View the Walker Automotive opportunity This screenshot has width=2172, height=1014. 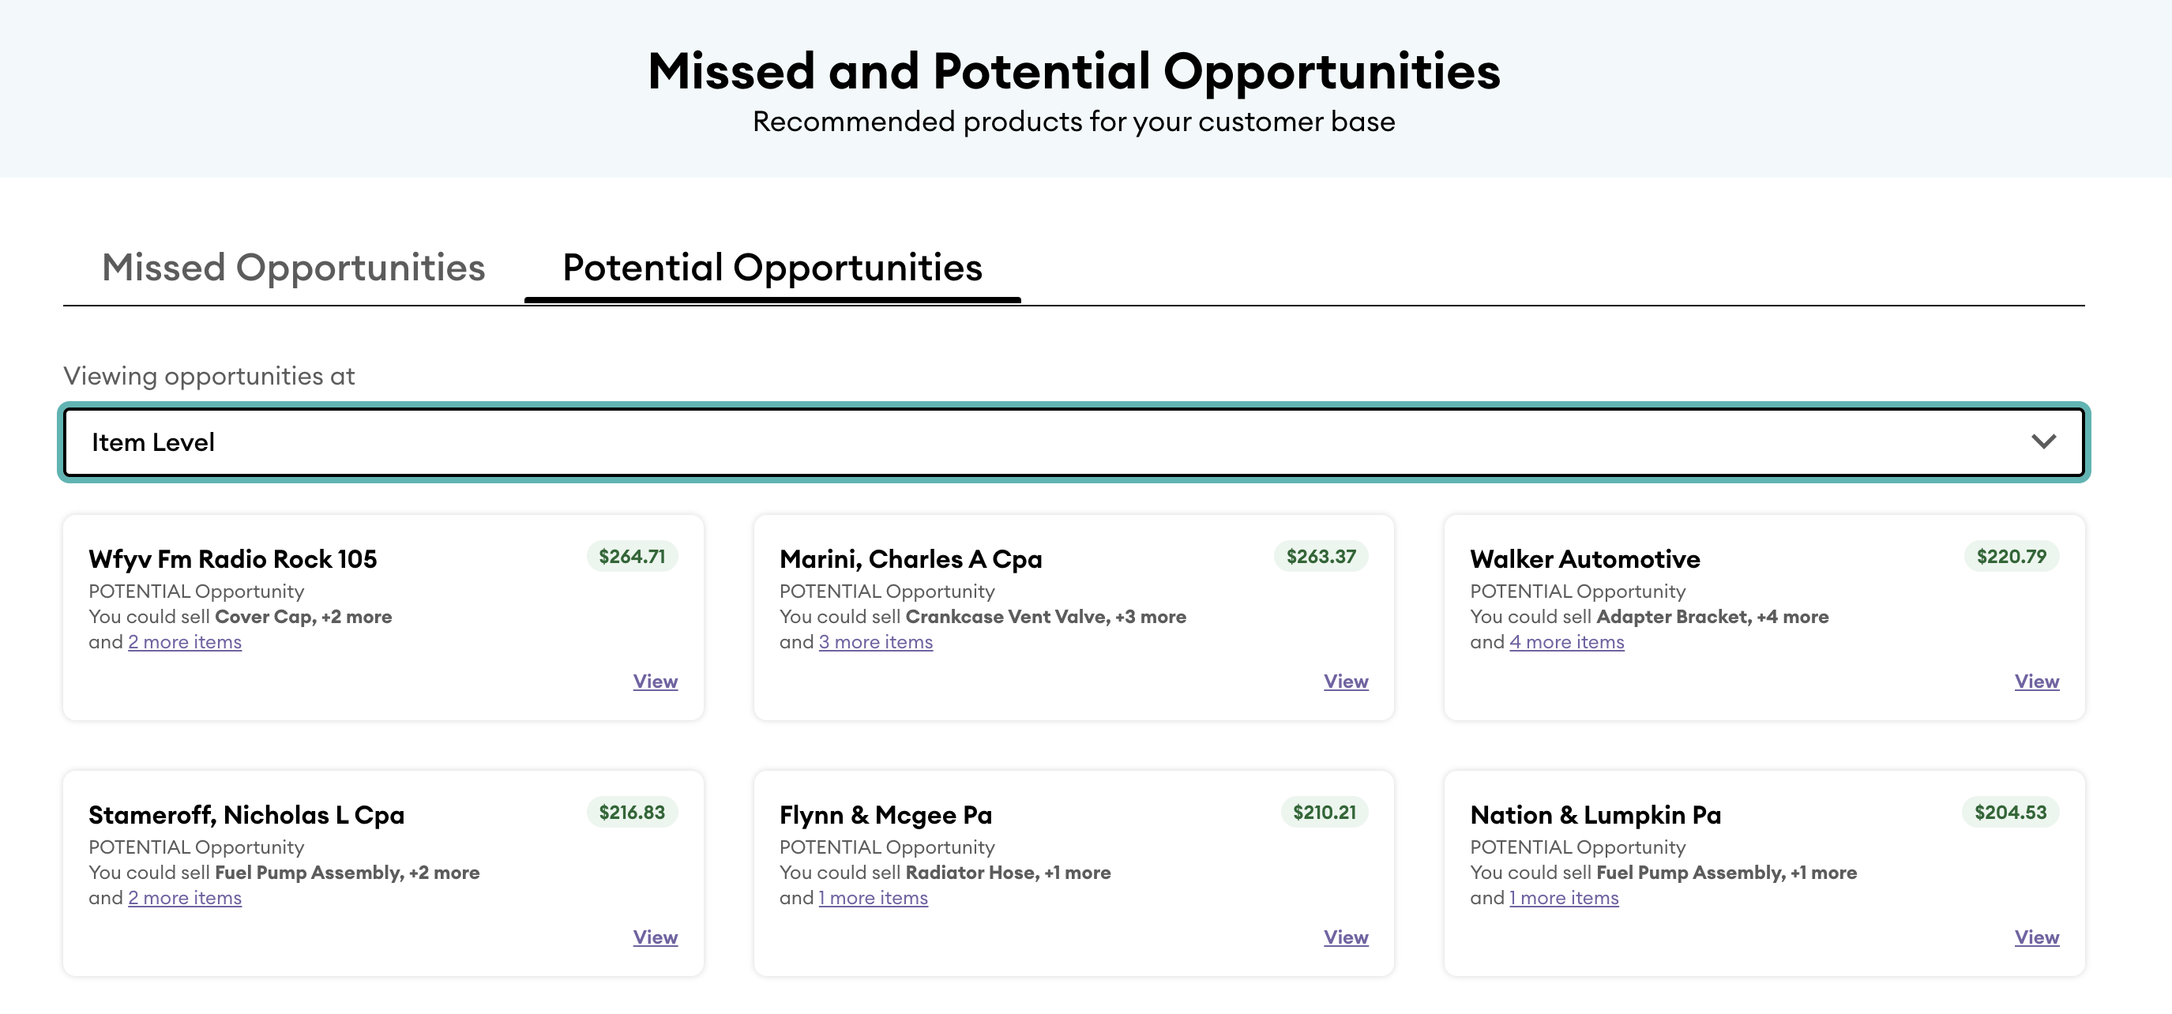[x=2036, y=681]
